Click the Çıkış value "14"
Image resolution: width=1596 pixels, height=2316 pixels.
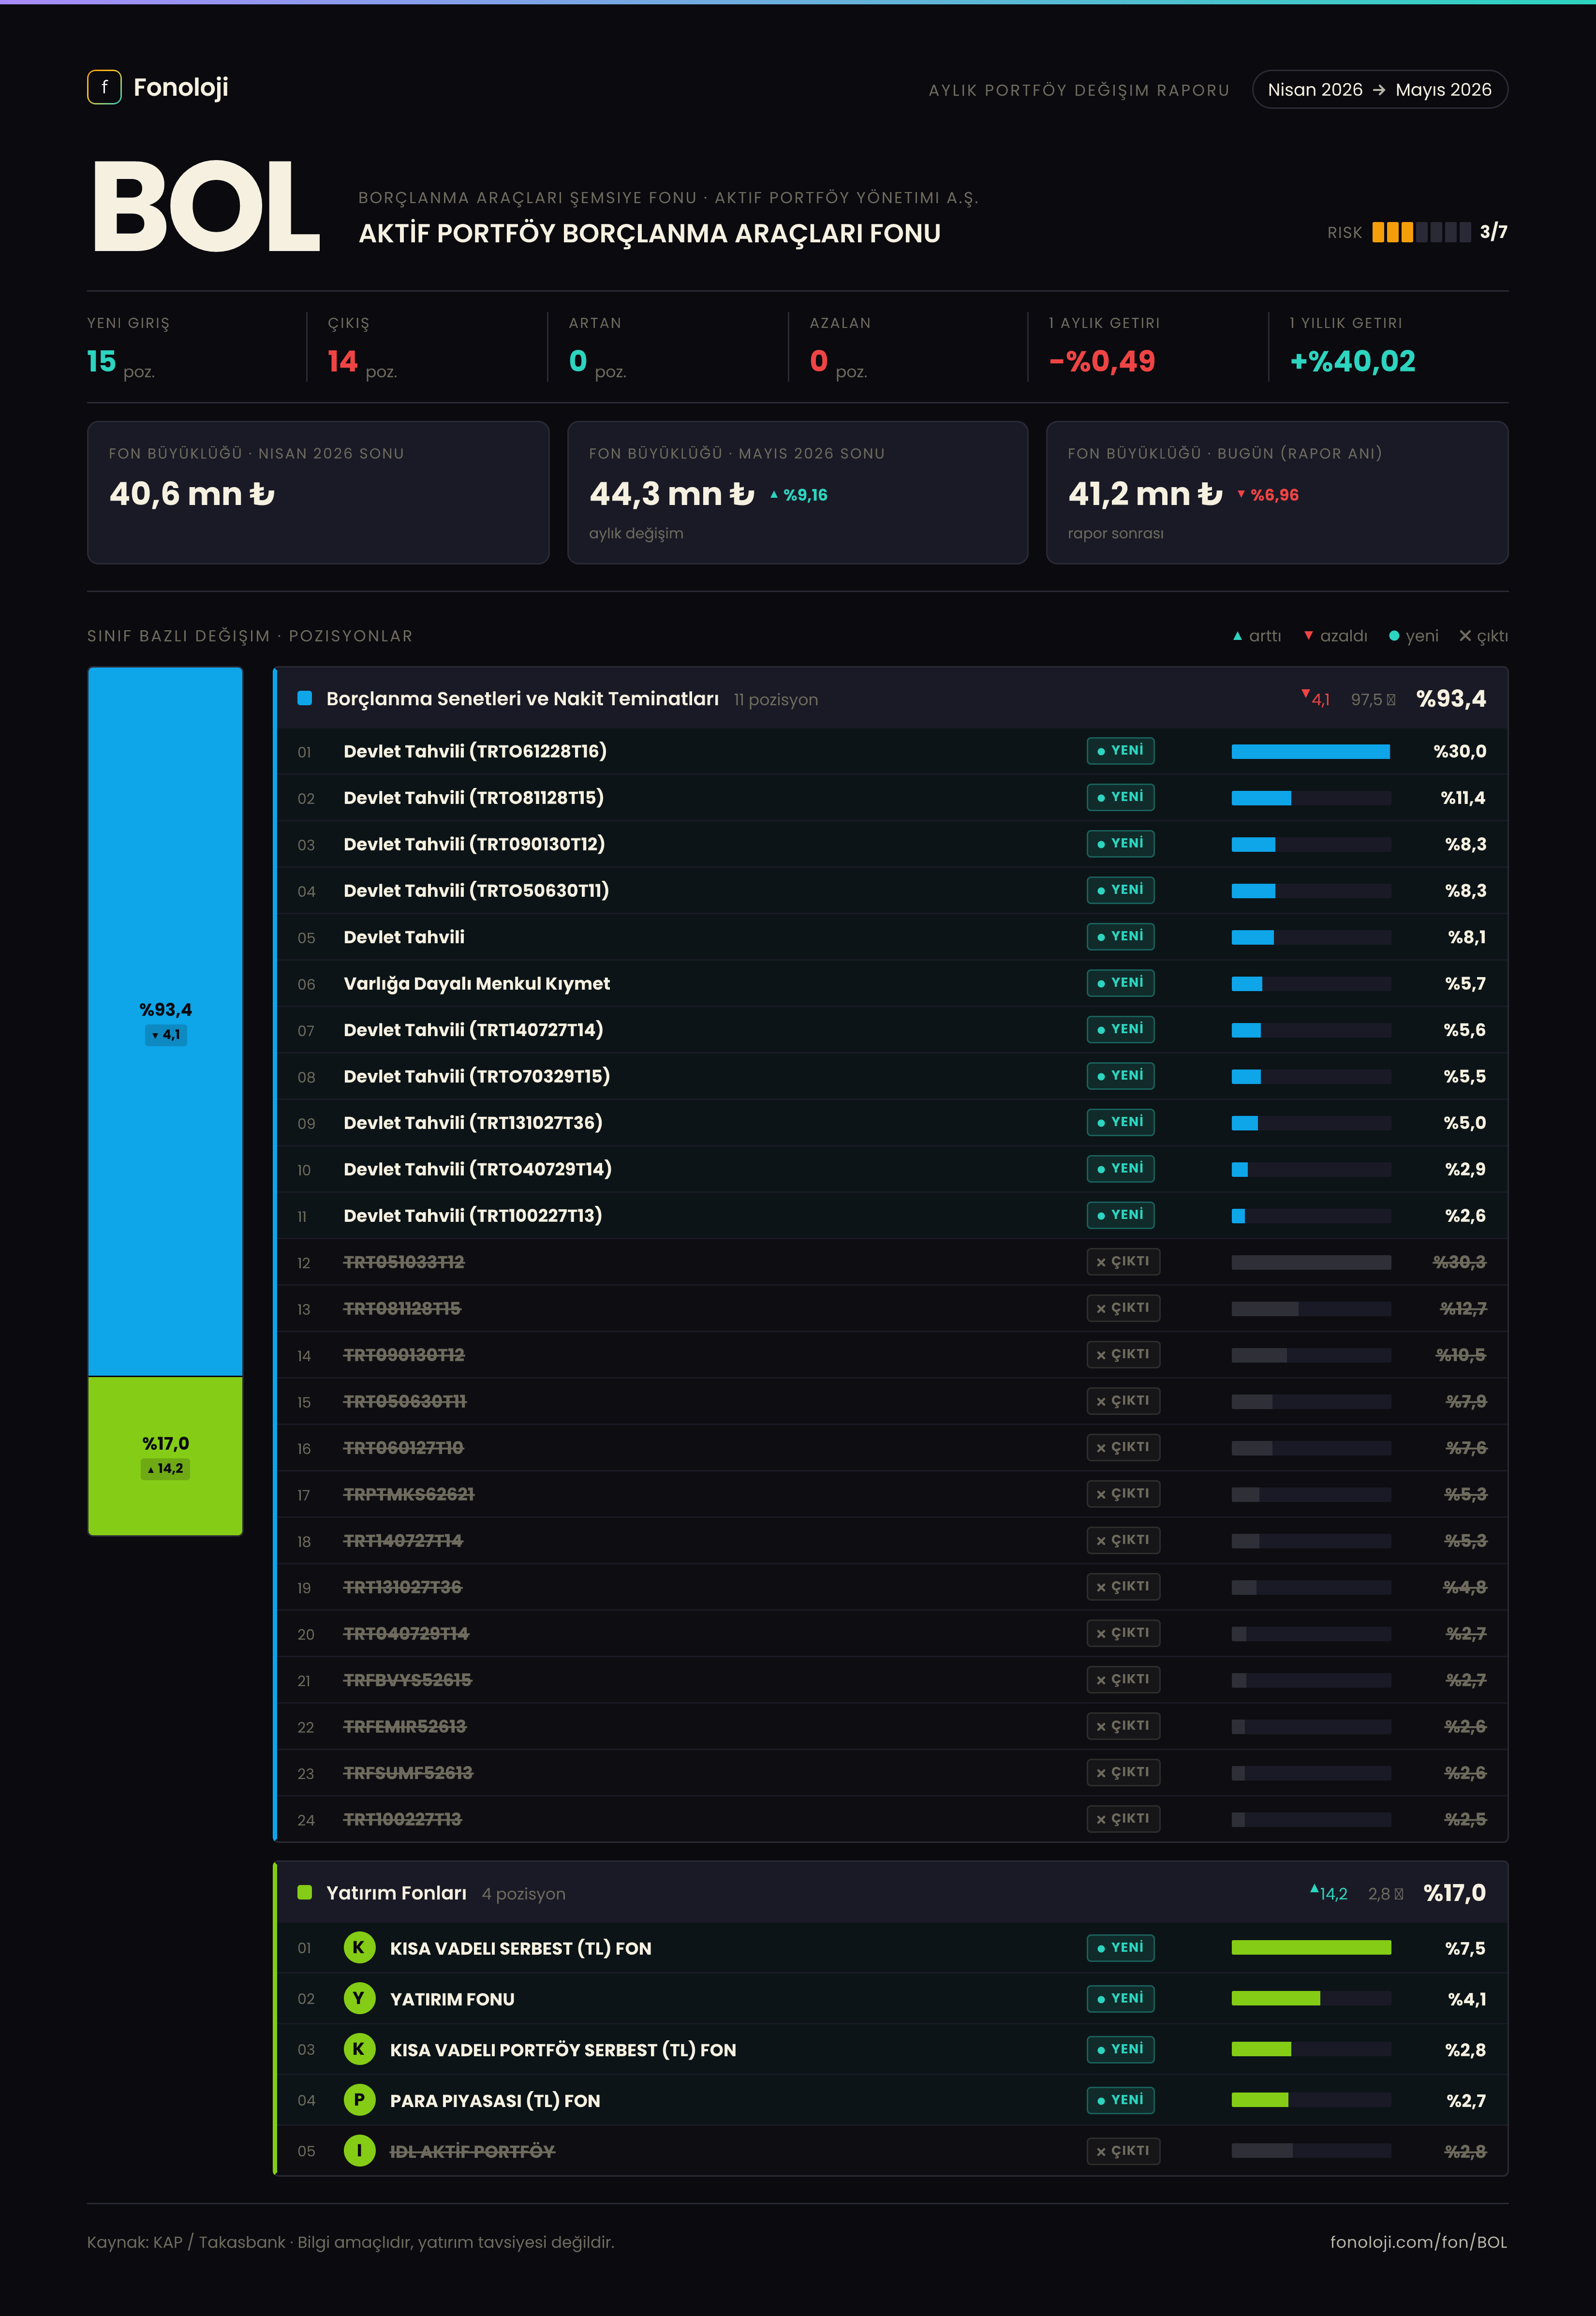tap(342, 361)
